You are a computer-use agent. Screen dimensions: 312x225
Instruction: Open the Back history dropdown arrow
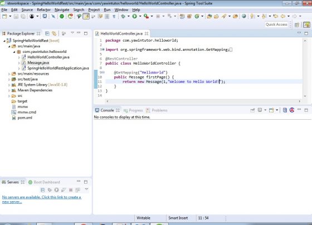[x=289, y=16]
